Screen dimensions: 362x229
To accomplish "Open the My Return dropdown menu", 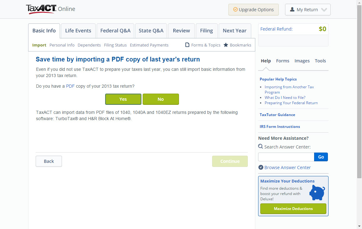I will pyautogui.click(x=308, y=10).
